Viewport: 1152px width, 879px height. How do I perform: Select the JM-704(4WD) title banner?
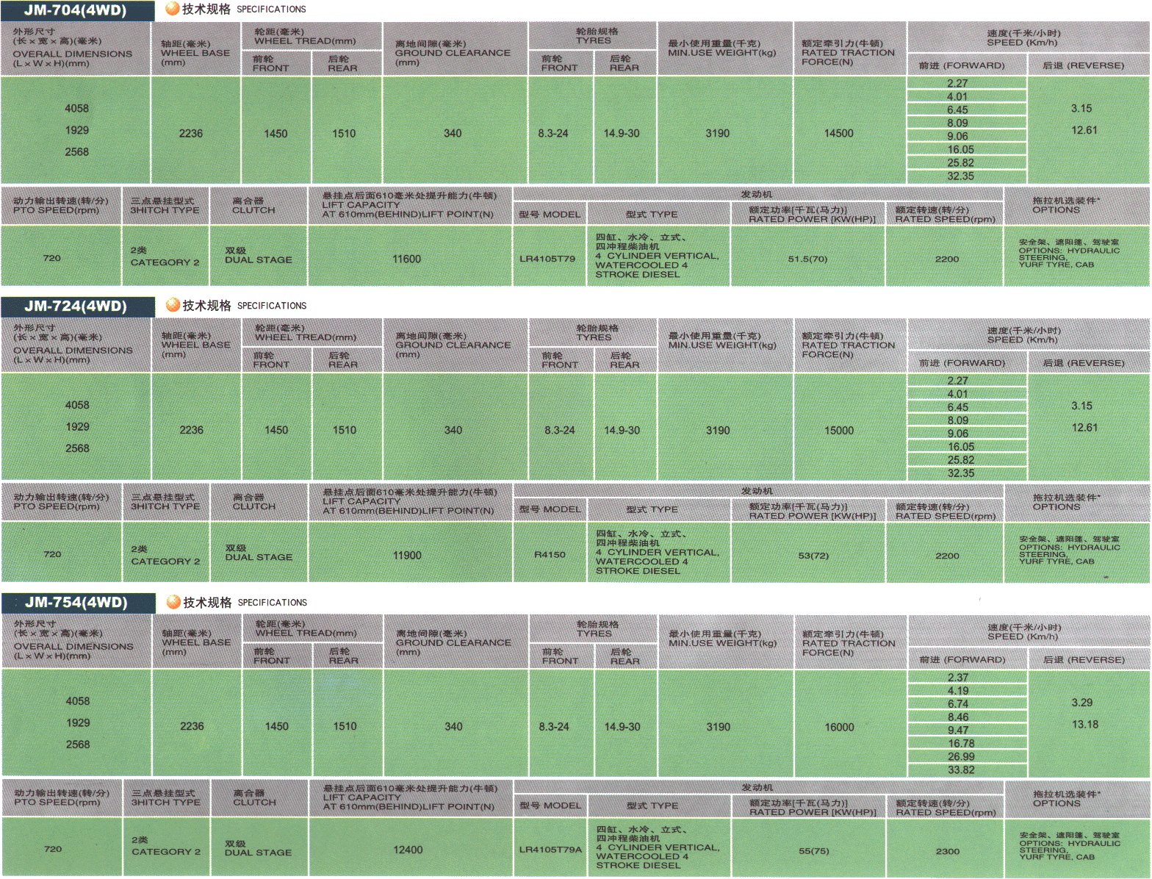pyautogui.click(x=78, y=10)
